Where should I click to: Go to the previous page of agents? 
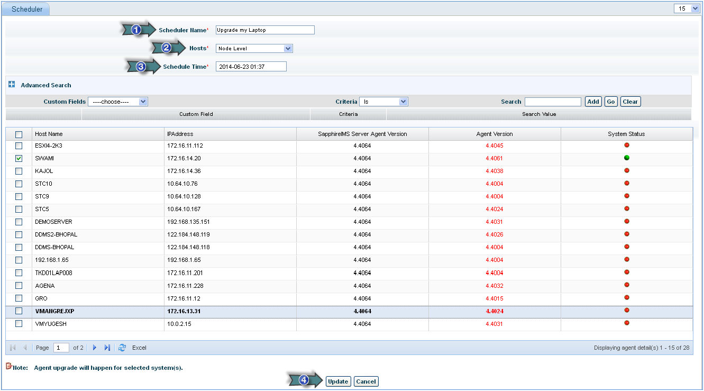(x=25, y=348)
